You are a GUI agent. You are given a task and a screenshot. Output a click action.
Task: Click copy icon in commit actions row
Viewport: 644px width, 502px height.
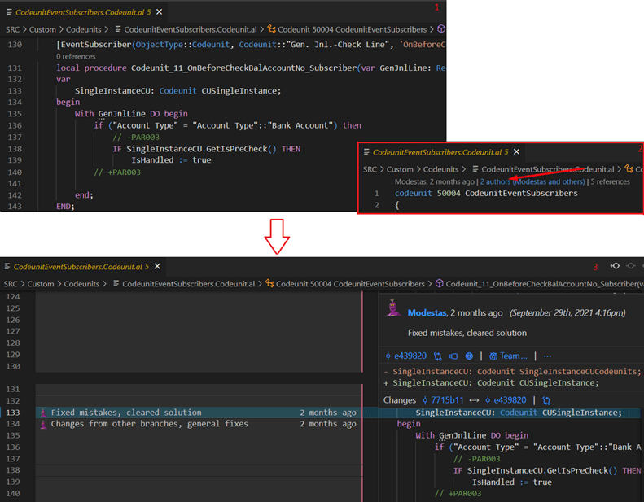coord(453,356)
